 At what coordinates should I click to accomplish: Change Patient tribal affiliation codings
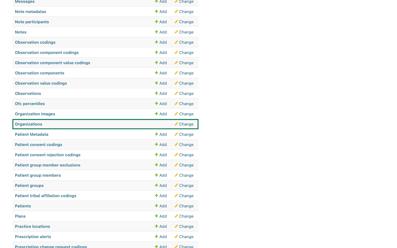coord(184,196)
